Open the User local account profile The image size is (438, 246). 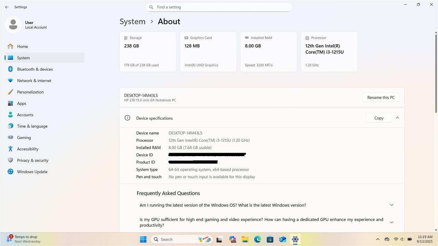click(27, 25)
